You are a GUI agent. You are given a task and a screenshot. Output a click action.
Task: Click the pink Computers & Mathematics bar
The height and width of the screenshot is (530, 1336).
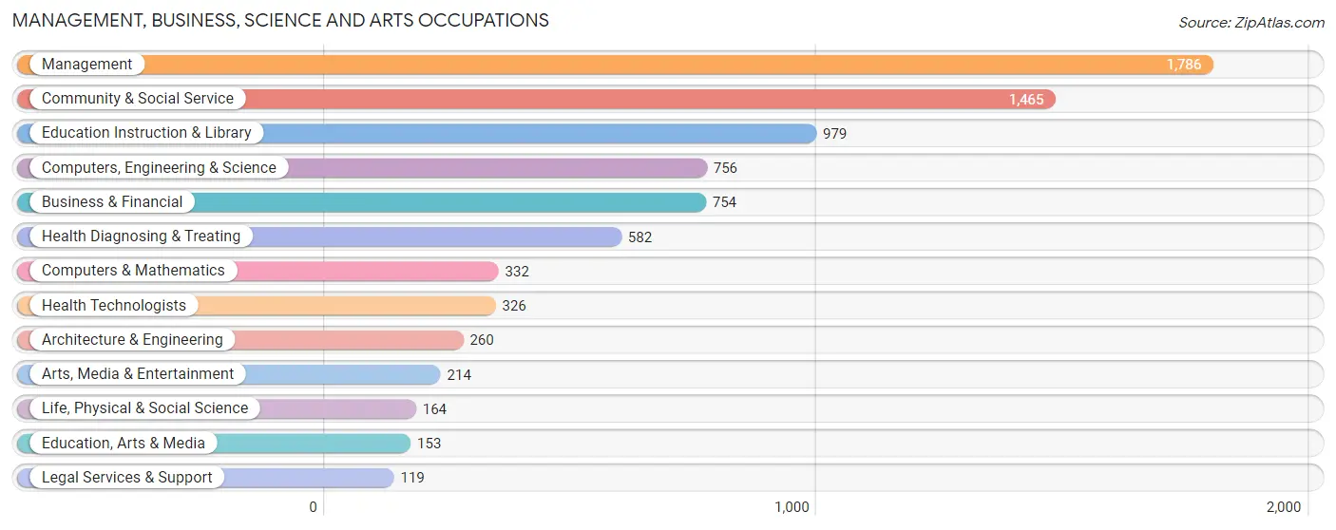coord(258,271)
